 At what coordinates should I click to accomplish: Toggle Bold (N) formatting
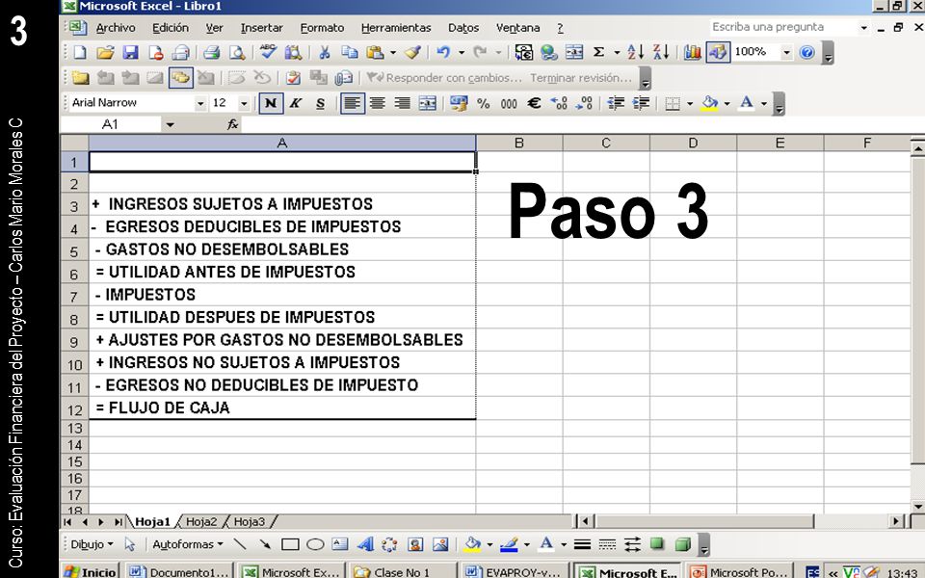(x=271, y=104)
